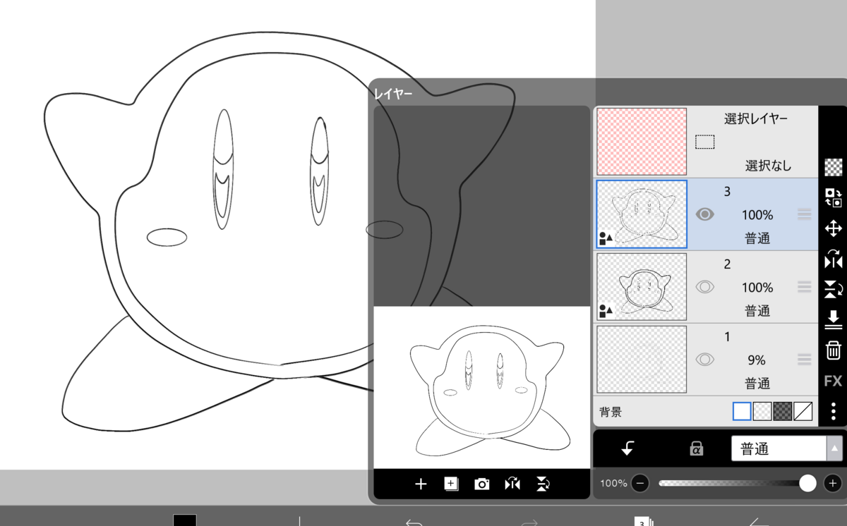847x526 pixels.
Task: Select the layer 2 thumbnail
Action: pyautogui.click(x=642, y=287)
